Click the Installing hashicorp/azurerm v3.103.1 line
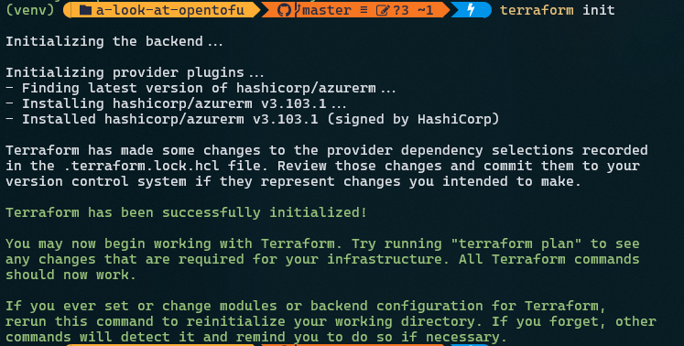The height and width of the screenshot is (346, 684). coord(176,103)
